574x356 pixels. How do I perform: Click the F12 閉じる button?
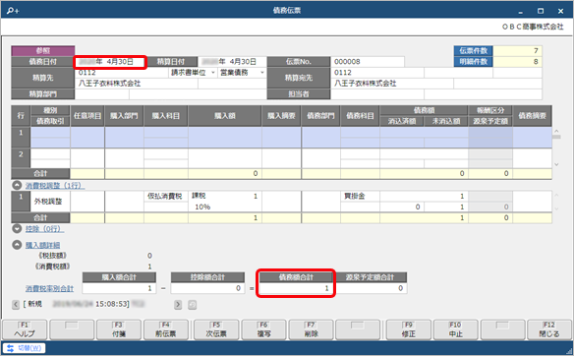coord(549,329)
